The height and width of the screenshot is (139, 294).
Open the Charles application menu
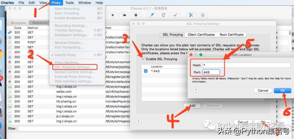(x=8, y=3)
